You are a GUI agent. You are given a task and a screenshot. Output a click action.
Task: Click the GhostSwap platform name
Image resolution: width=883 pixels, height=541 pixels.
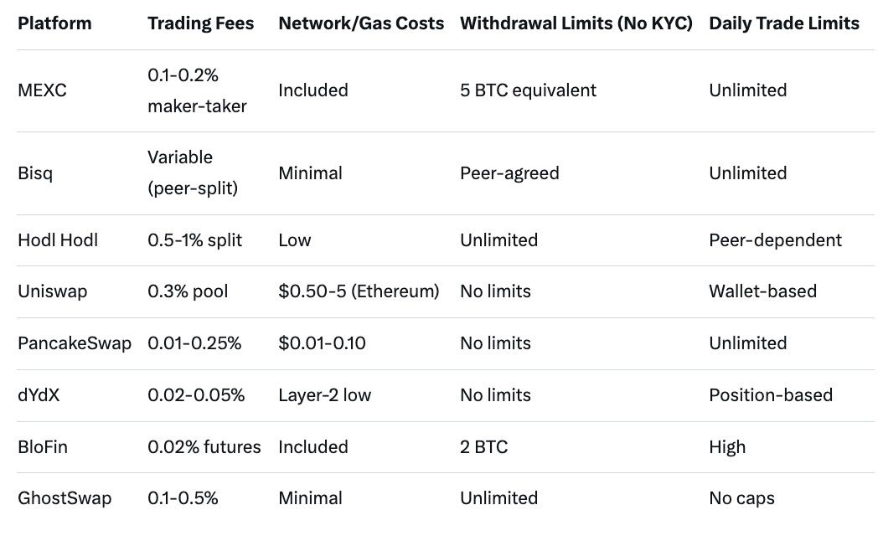click(x=65, y=498)
